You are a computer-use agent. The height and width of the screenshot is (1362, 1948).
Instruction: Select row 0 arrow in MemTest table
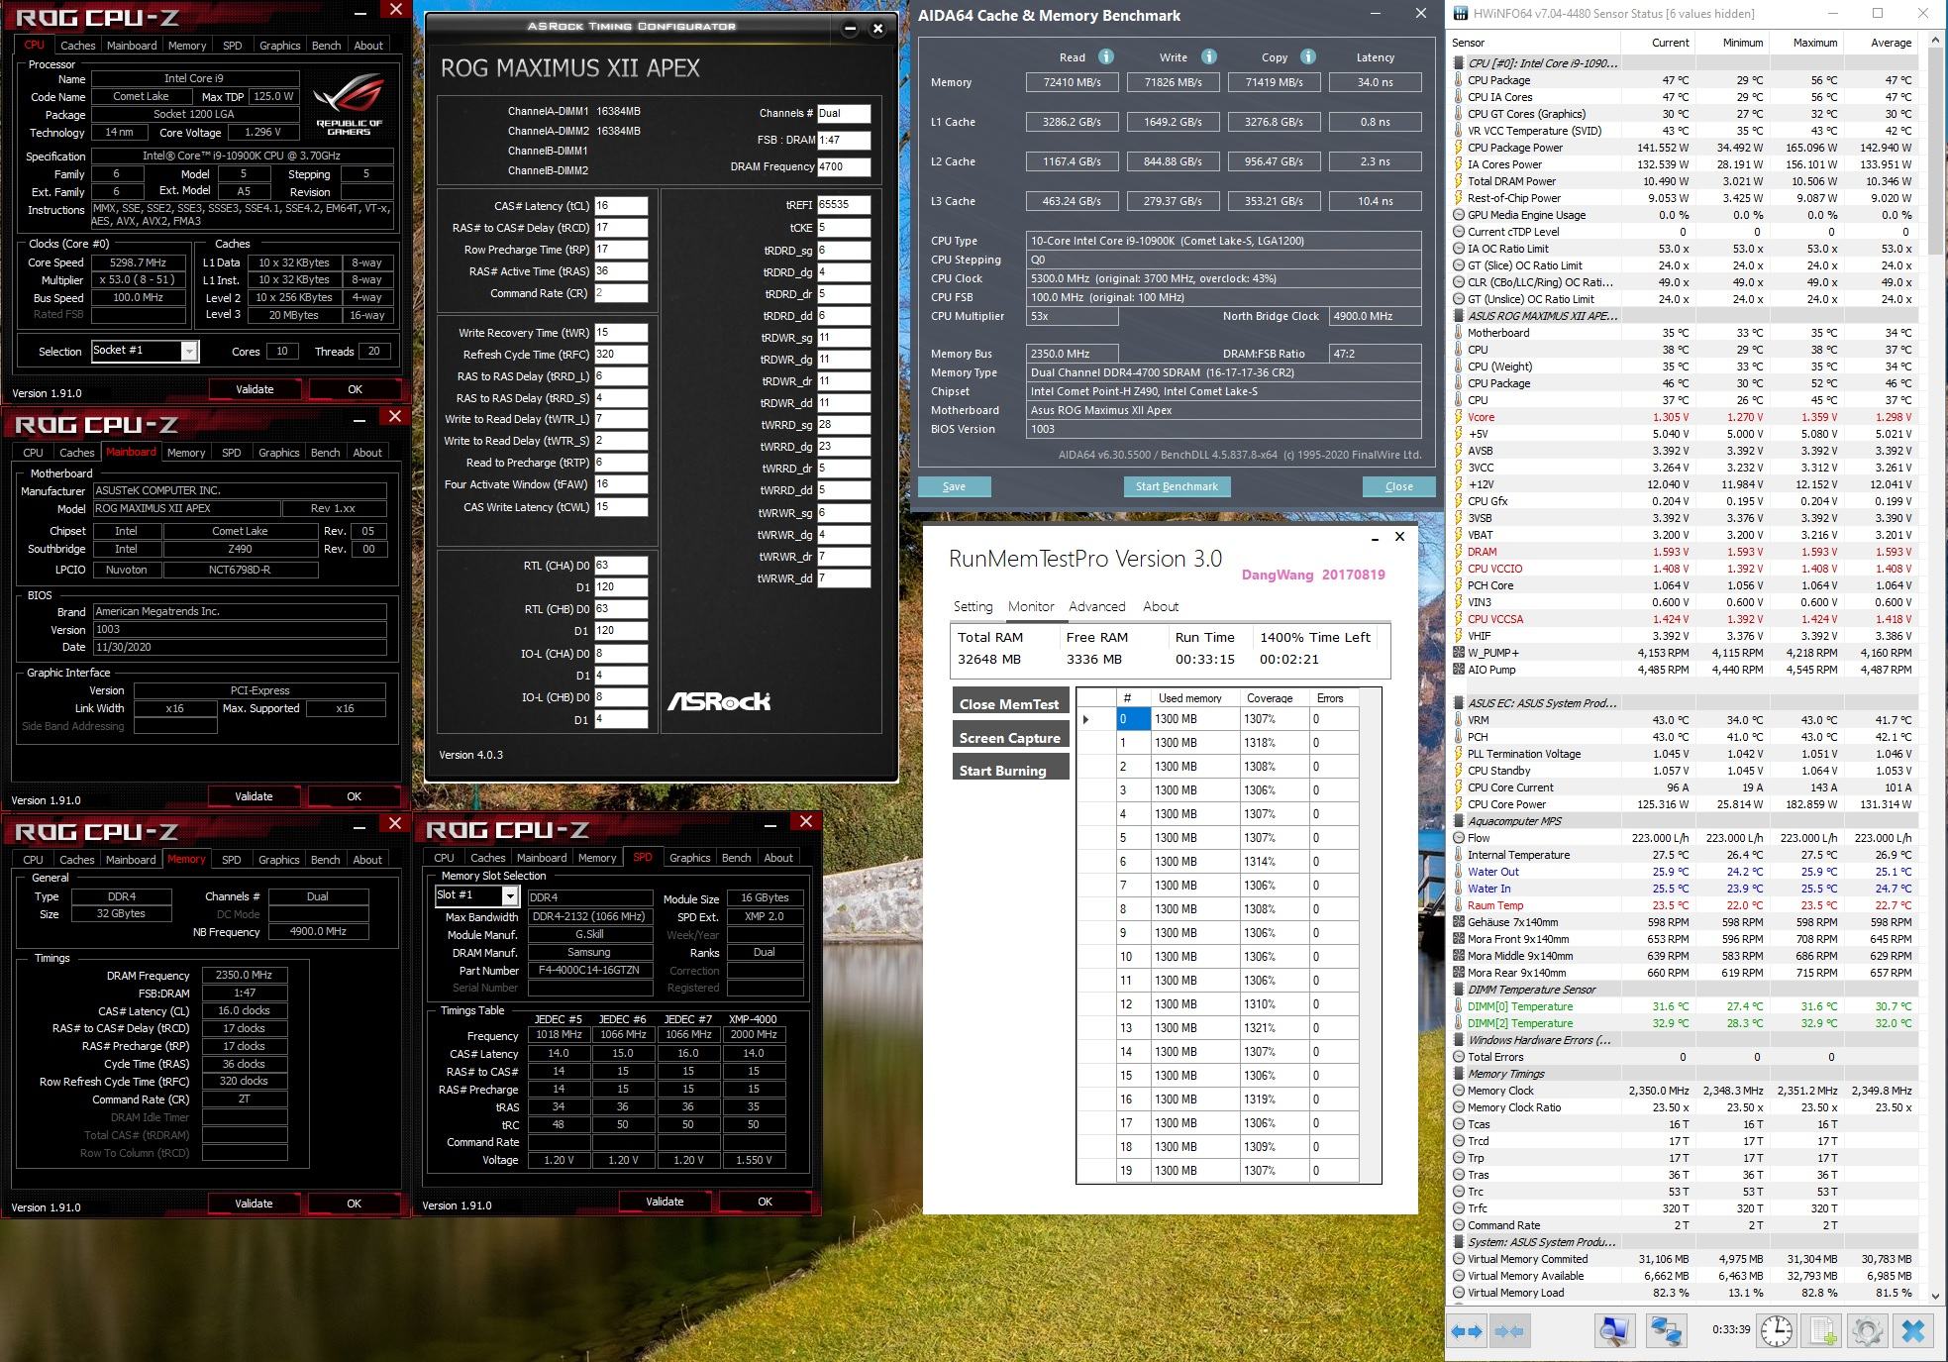pyautogui.click(x=1086, y=719)
